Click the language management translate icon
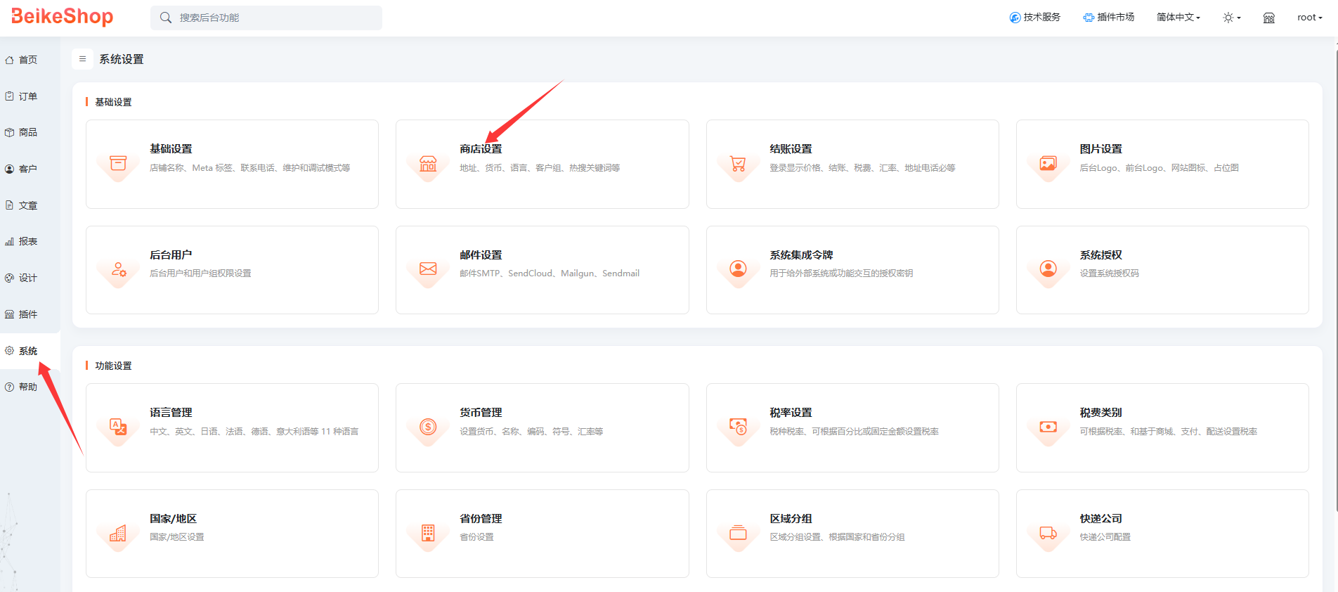Image resolution: width=1338 pixels, height=592 pixels. 118,427
